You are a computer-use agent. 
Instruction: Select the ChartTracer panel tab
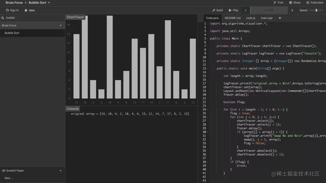tap(75, 17)
